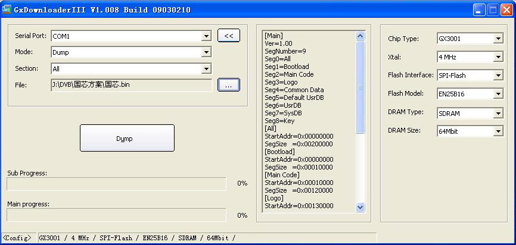
Task: Select the line Seg6=UsrDB
Action: (x=282, y=105)
